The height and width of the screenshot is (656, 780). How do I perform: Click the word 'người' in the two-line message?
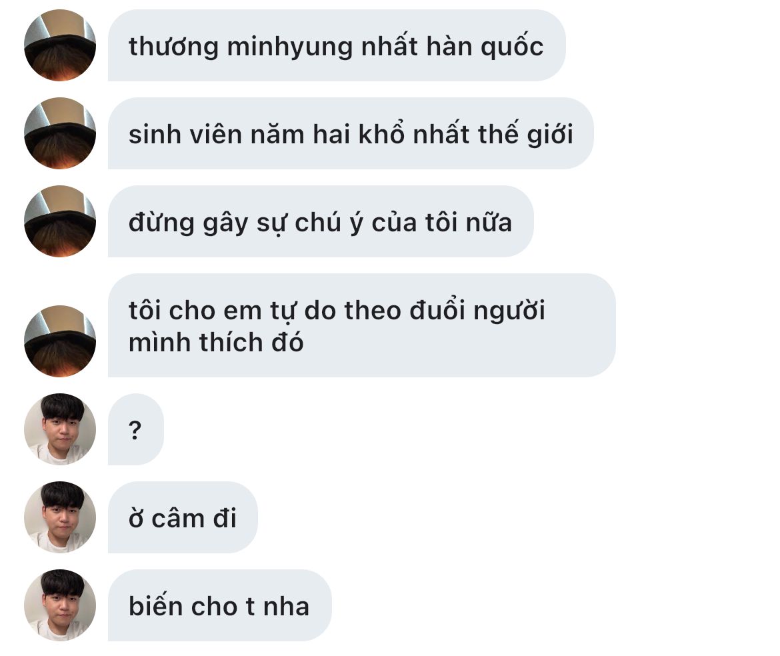(x=509, y=311)
